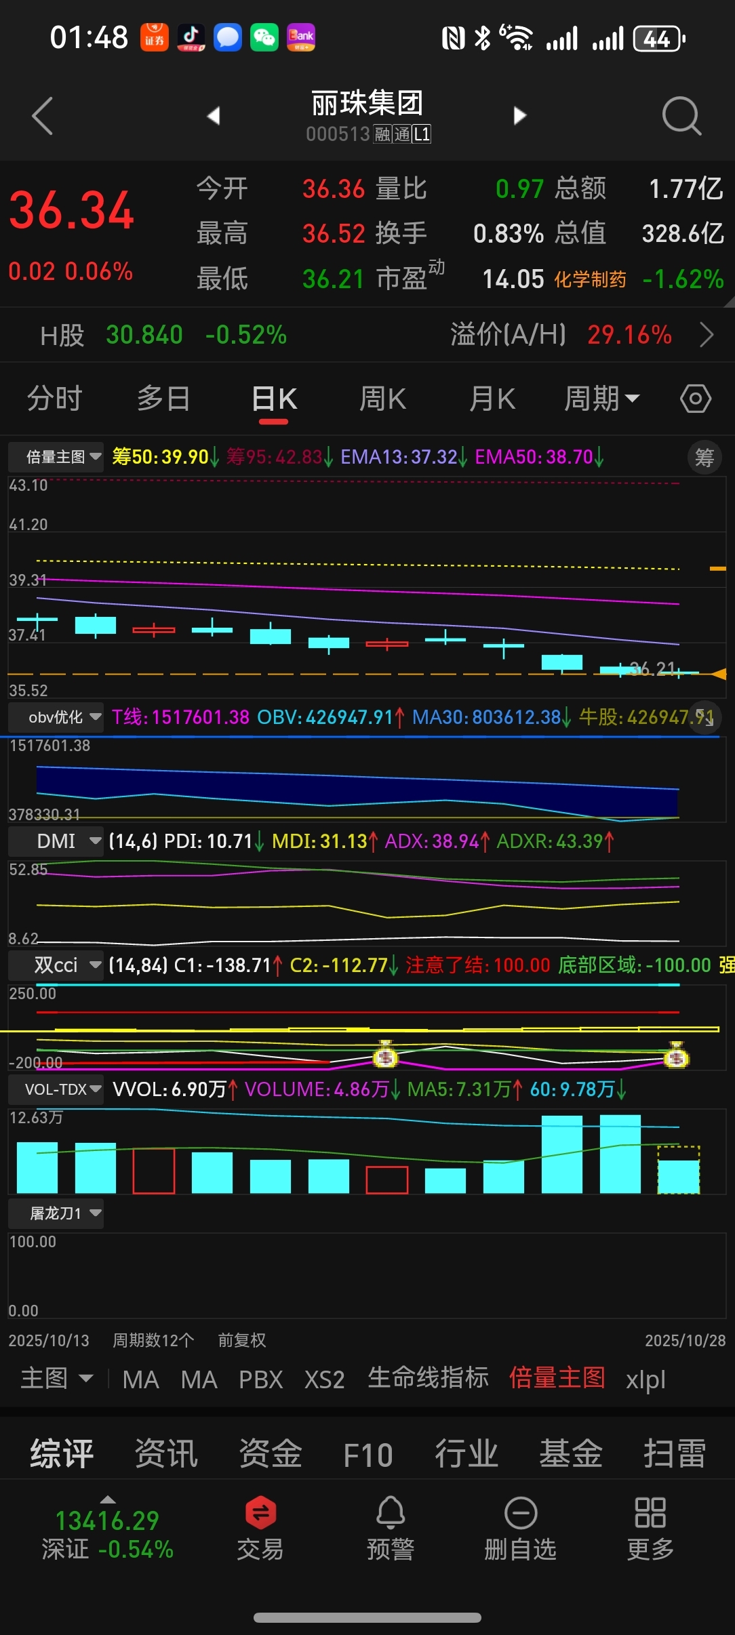This screenshot has width=735, height=1635.
Task: Tap the tallest cyan candlestick near 39.31
Action: click(95, 625)
